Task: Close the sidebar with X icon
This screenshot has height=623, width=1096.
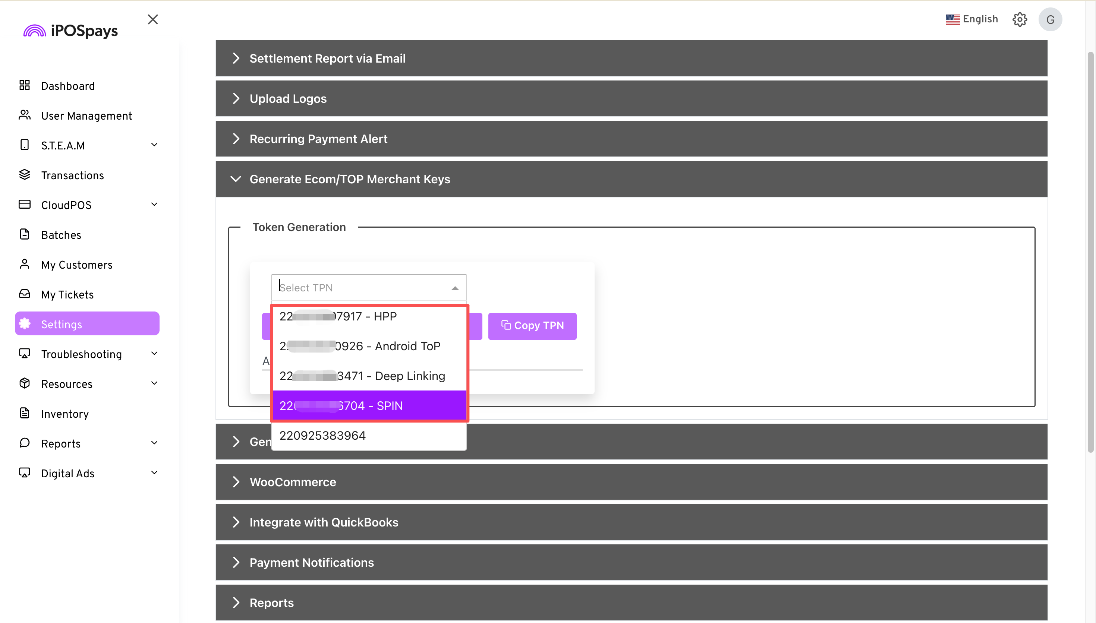Action: (x=153, y=20)
